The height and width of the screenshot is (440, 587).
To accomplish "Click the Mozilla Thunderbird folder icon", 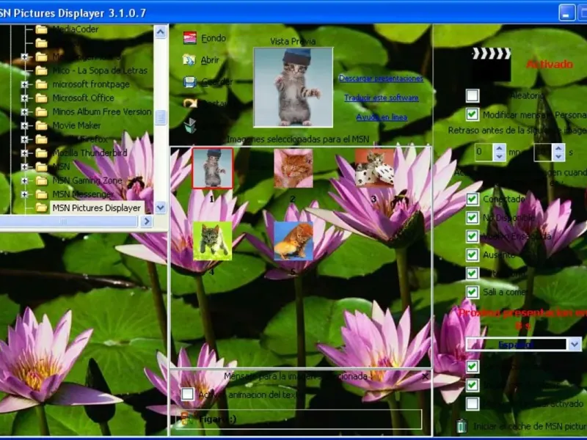I will coord(41,153).
